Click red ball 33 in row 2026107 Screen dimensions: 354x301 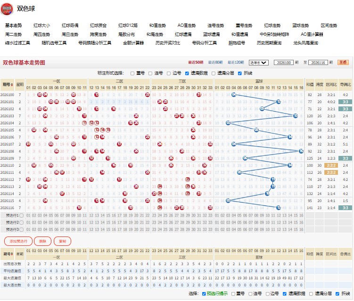coord(210,144)
